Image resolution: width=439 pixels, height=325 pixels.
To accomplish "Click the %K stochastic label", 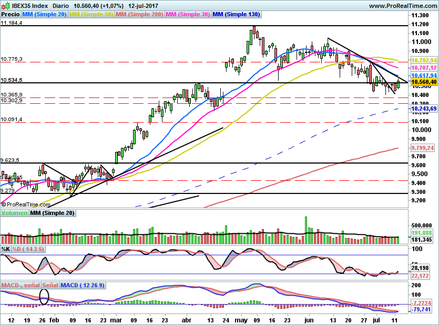I will click(5, 250).
